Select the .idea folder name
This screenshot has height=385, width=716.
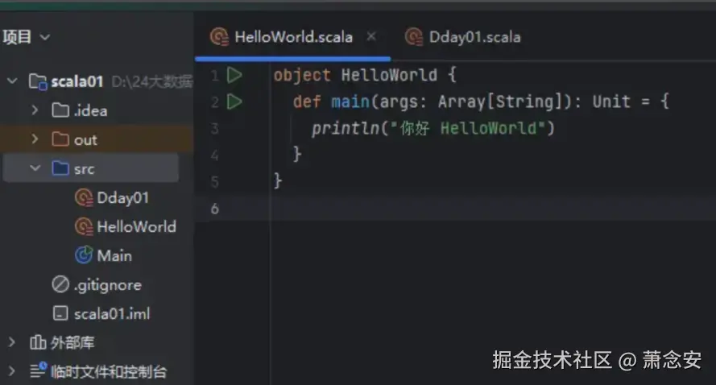(90, 110)
